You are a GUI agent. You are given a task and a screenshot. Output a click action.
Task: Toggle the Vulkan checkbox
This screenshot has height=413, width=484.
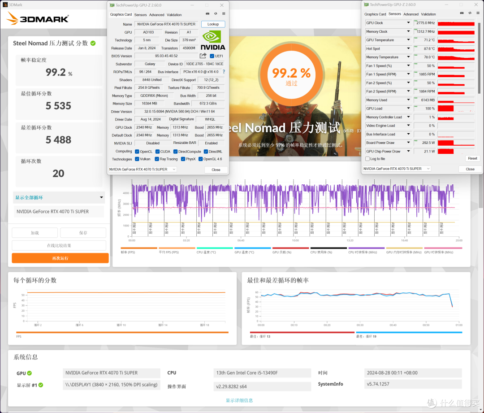tap(137, 159)
